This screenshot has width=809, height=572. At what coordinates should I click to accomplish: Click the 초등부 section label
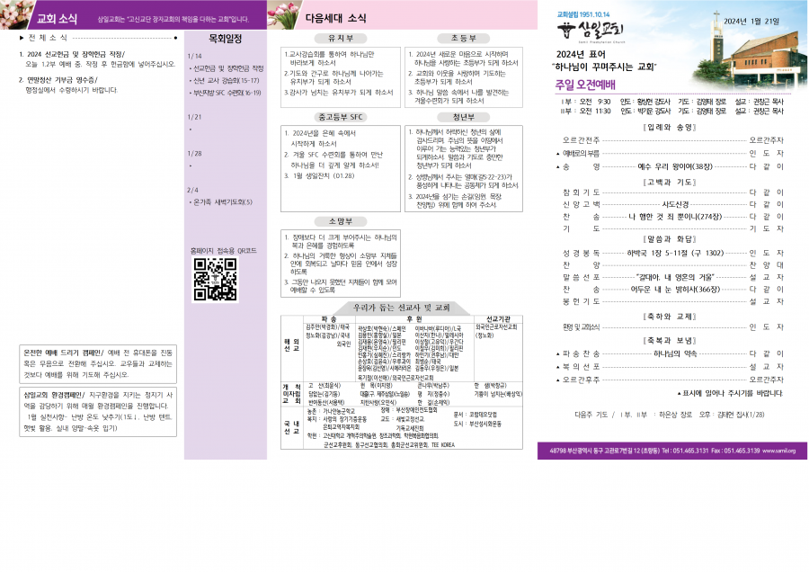click(x=463, y=40)
